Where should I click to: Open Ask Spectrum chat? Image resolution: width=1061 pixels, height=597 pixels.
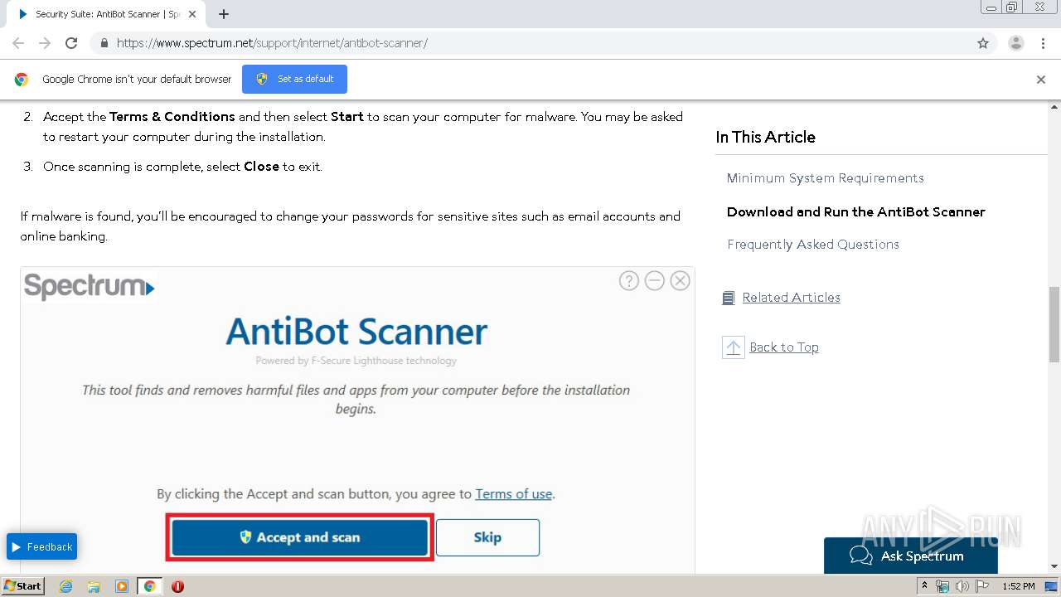click(x=911, y=556)
